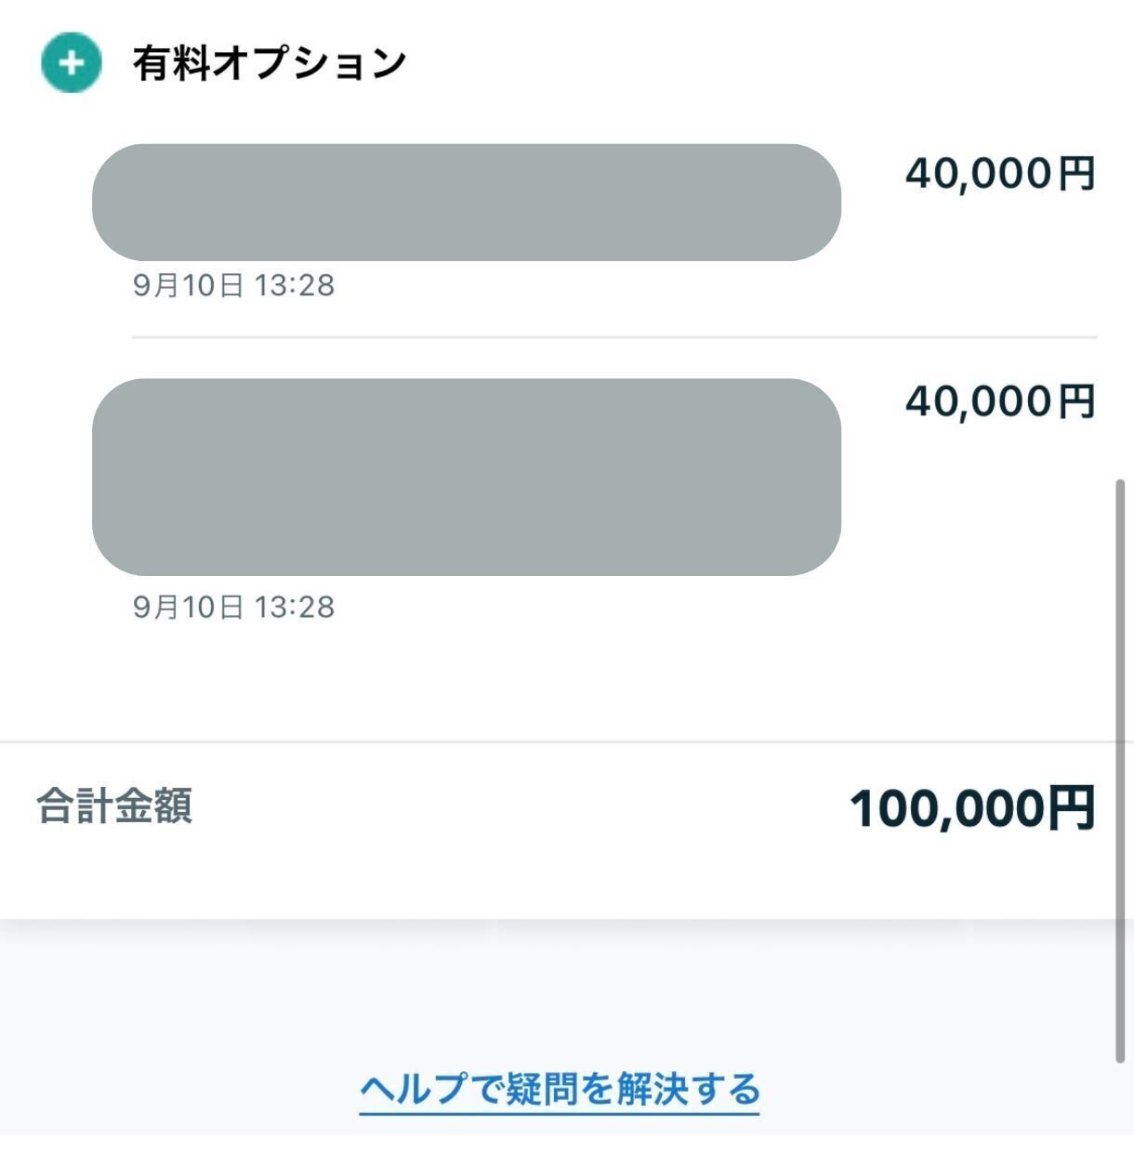
Task: Click the green plus icon beside 有料オプション
Action: (71, 63)
